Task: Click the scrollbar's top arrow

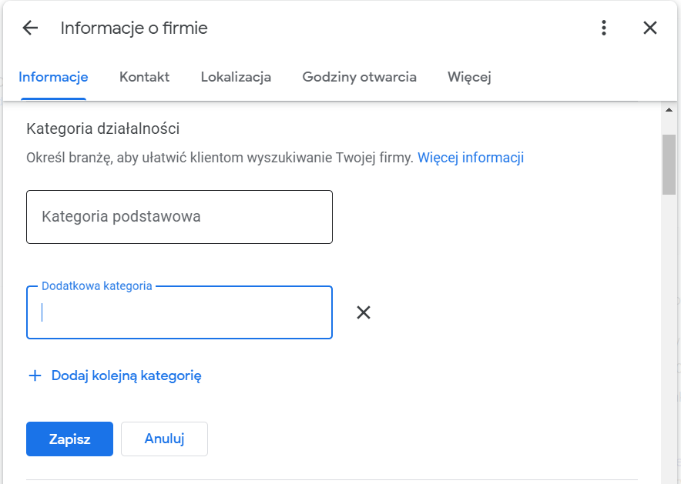Action: click(669, 111)
